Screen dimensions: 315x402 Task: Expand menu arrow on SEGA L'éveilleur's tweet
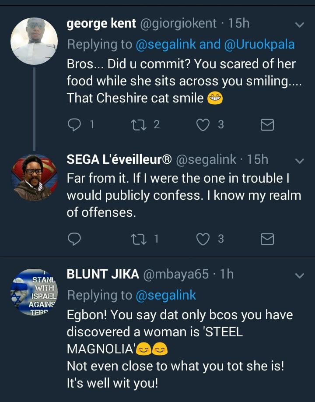[300, 161]
